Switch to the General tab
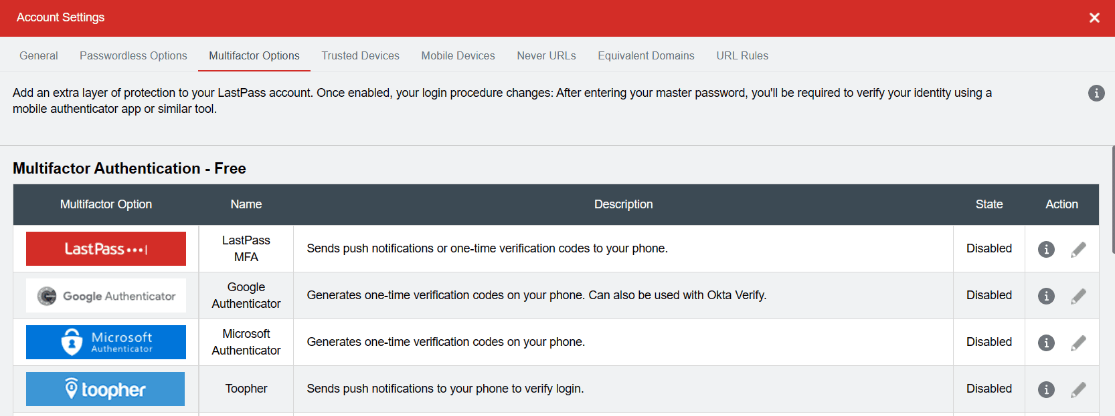The image size is (1115, 416). 39,55
